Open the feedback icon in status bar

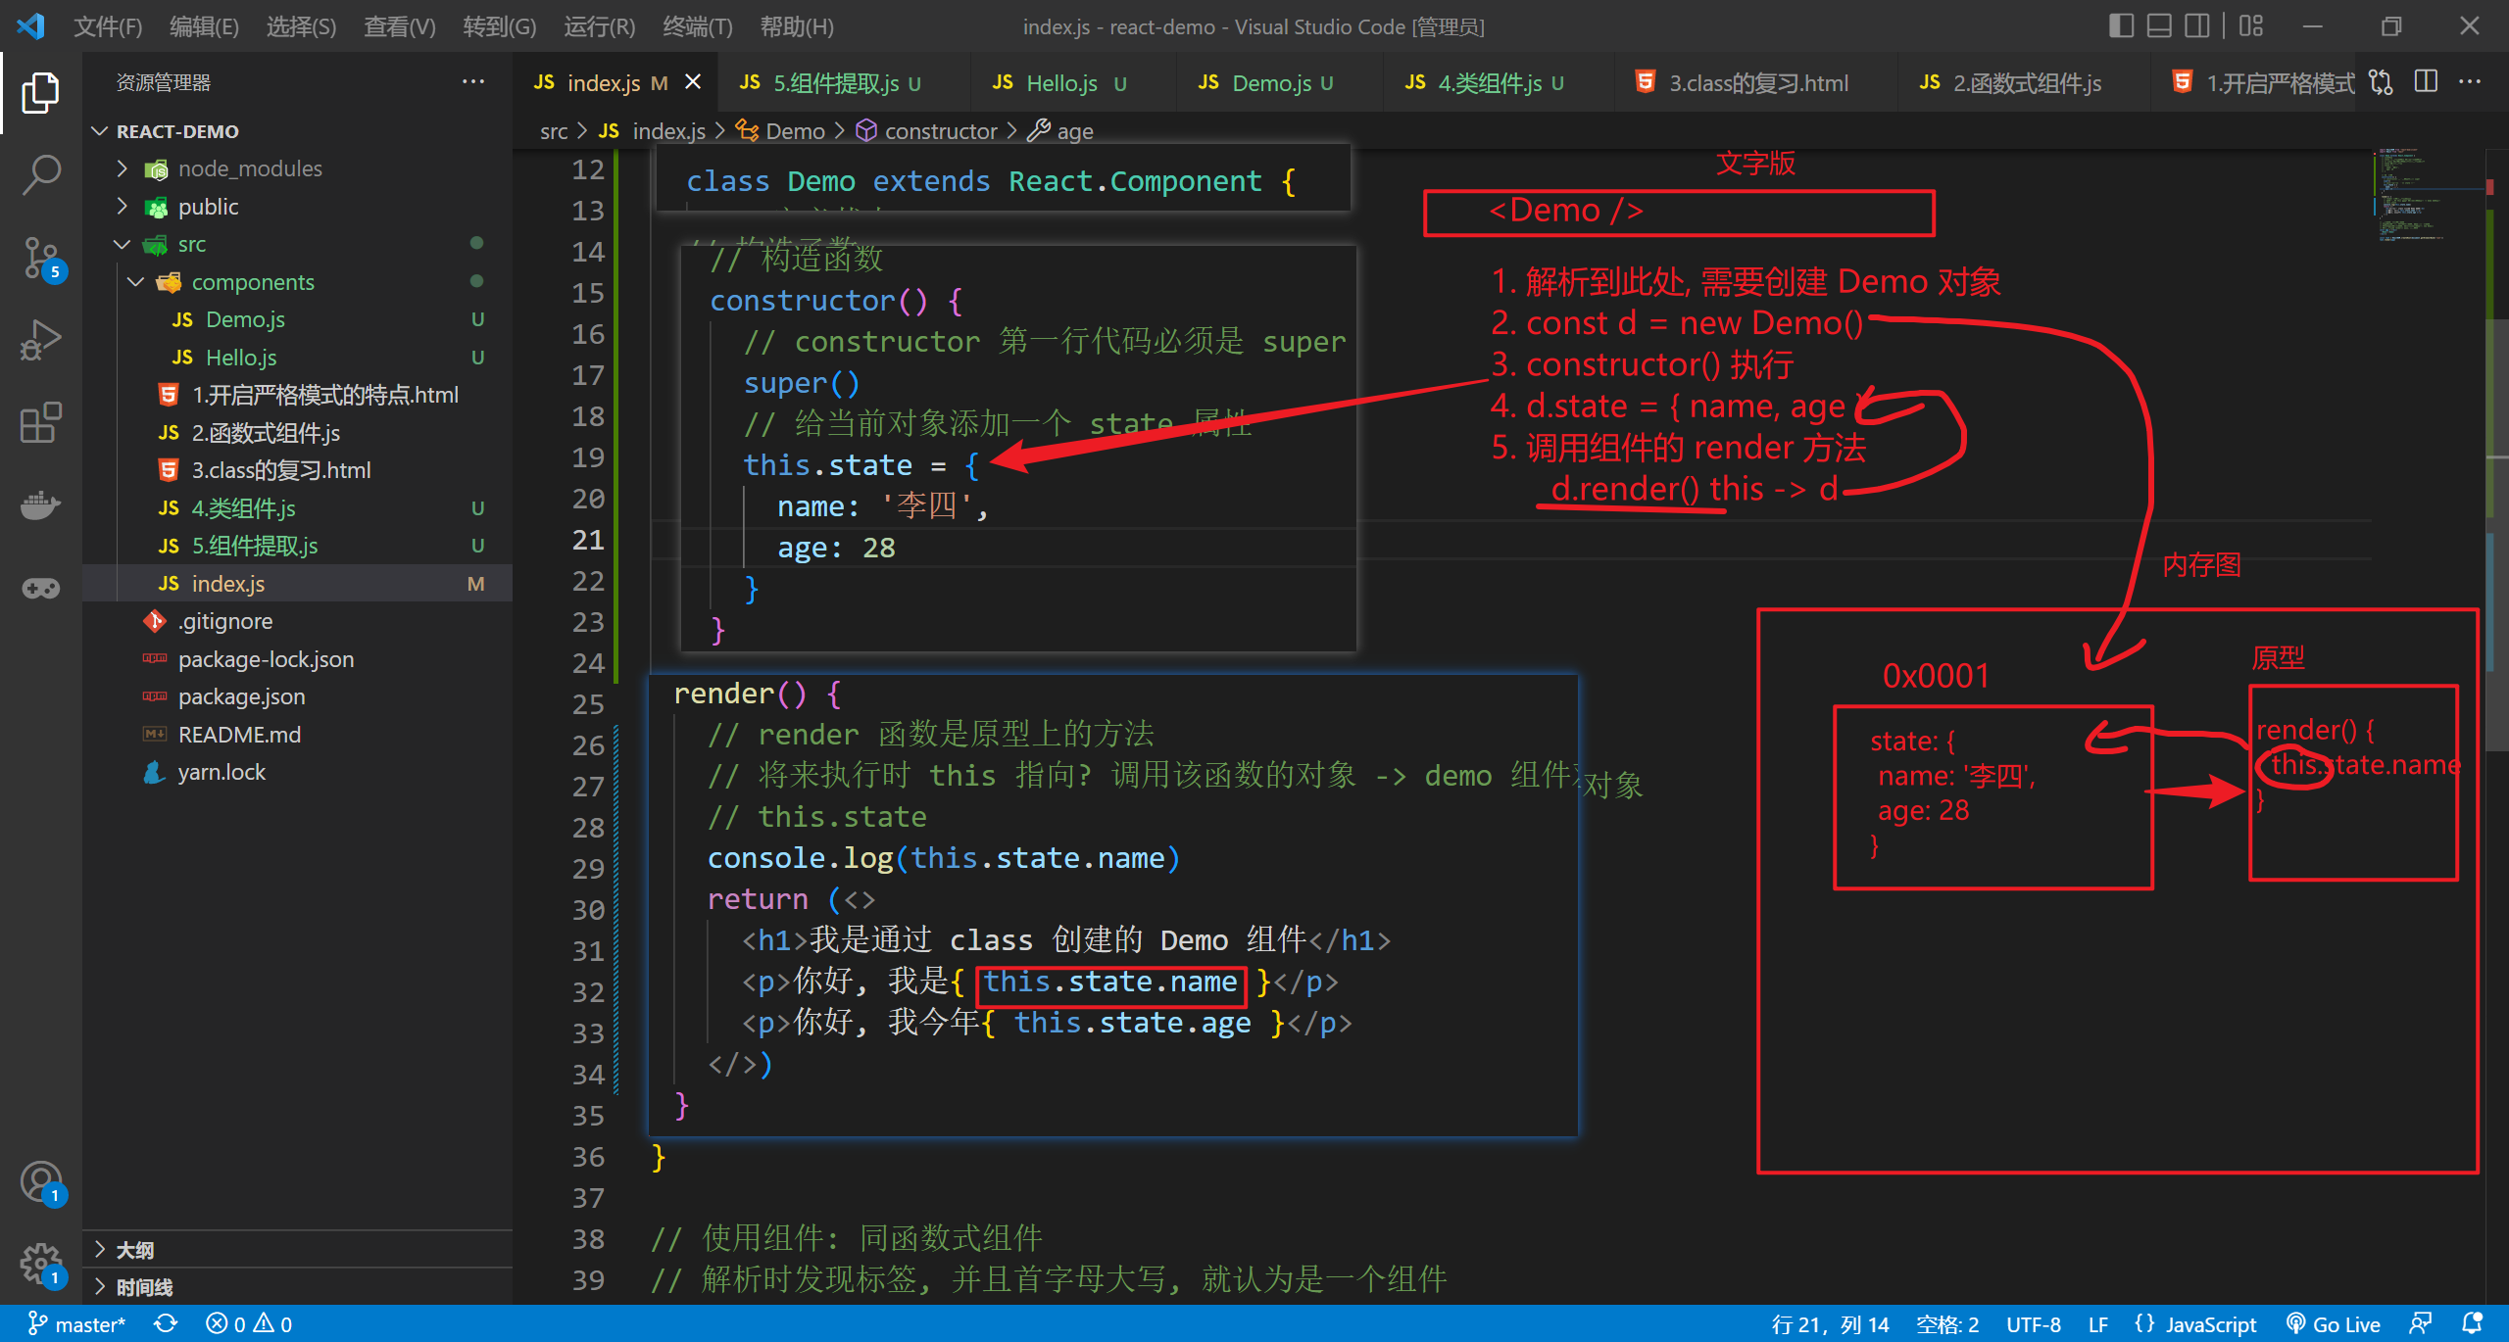[2421, 1324]
